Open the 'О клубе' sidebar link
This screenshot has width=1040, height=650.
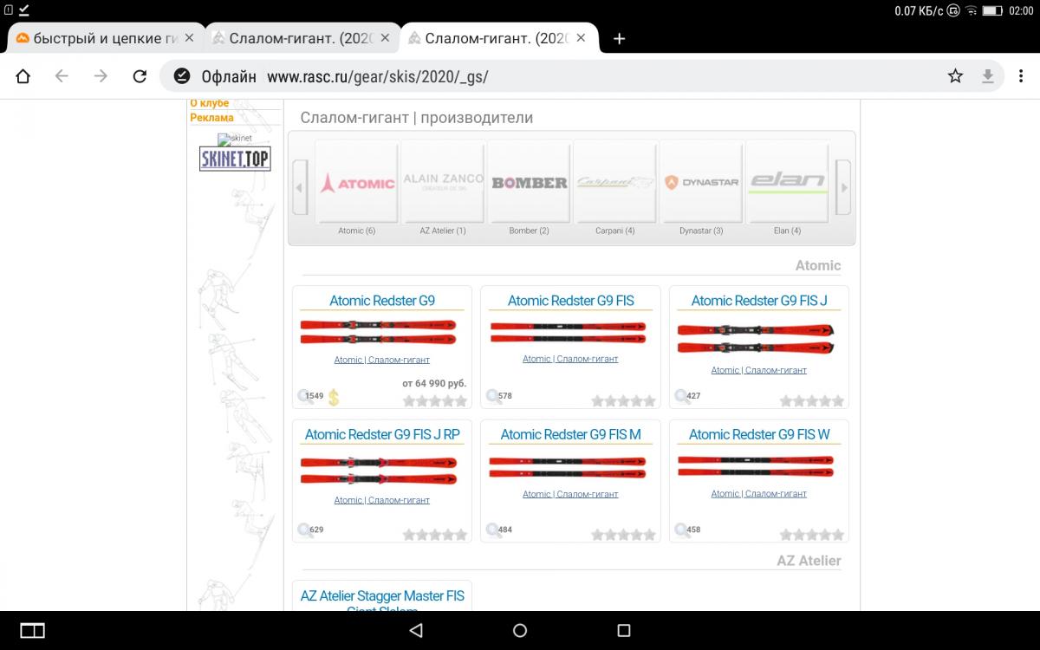point(210,103)
